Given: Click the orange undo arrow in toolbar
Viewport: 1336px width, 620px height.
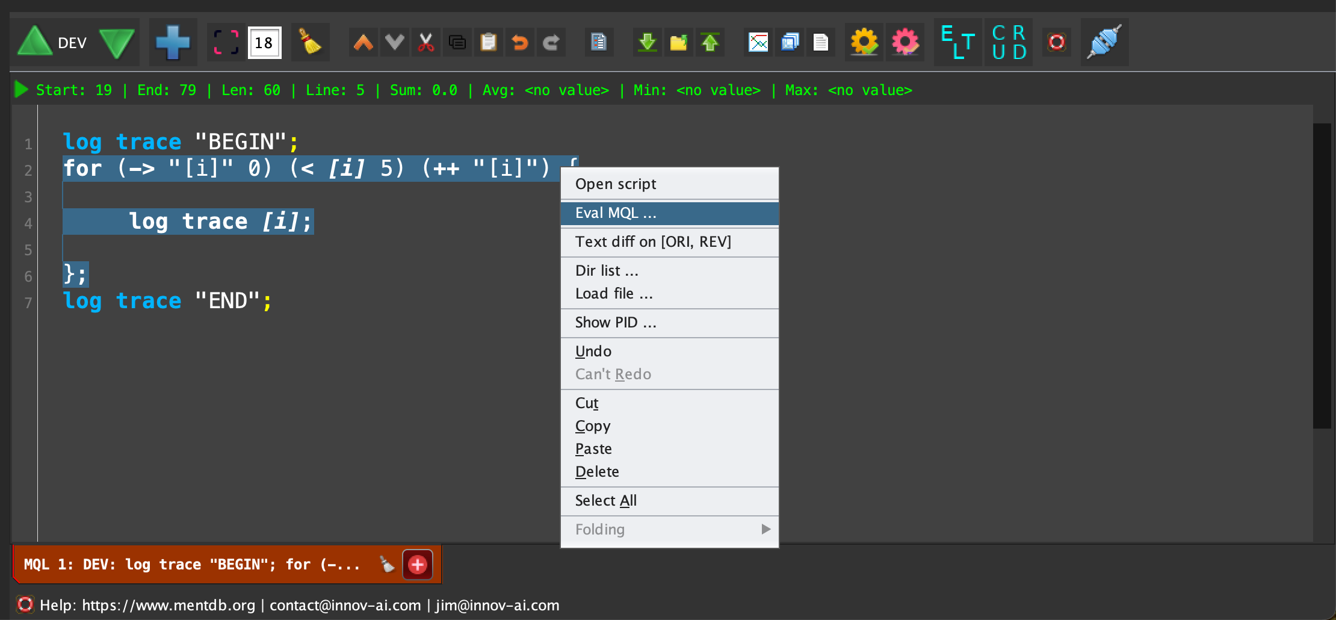Looking at the screenshot, I should point(519,42).
